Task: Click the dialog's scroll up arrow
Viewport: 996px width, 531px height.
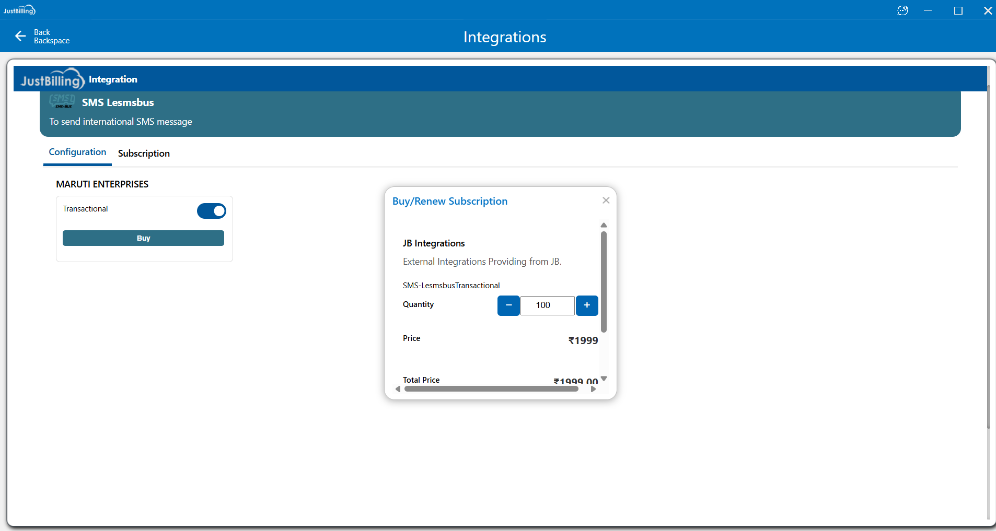Action: click(604, 225)
